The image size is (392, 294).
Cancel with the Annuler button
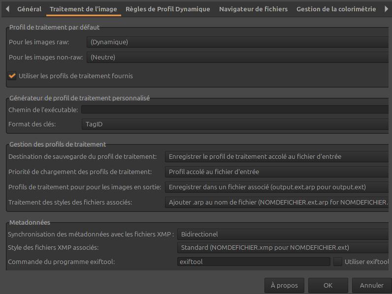(x=372, y=285)
